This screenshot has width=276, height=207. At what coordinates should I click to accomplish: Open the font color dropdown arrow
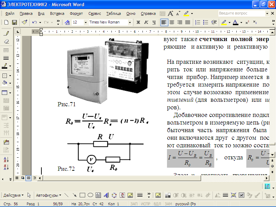(x=241, y=22)
